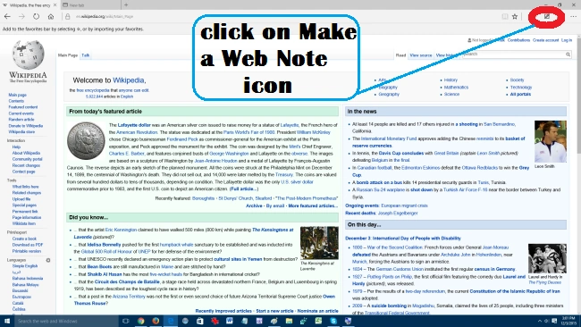The height and width of the screenshot is (327, 581).
Task: Open Featured content in sidebar
Action: (23, 107)
